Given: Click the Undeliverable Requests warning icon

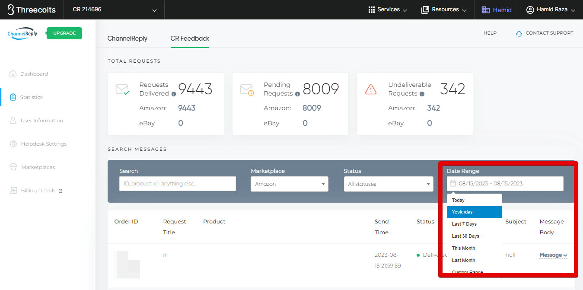Looking at the screenshot, I should (371, 89).
